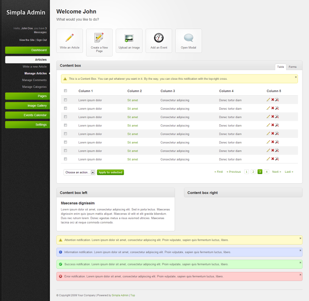The height and width of the screenshot is (301, 309).
Task: Click the red delete icon in second table row
Action: (x=273, y=108)
